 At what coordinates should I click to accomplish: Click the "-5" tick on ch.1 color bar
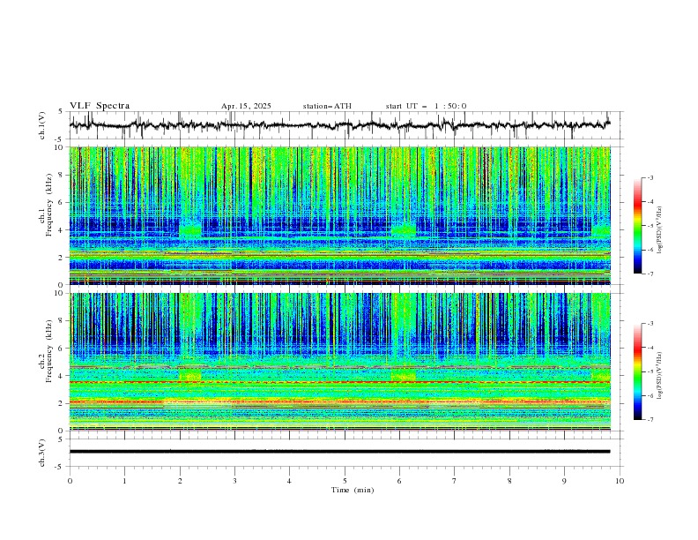[x=650, y=226]
